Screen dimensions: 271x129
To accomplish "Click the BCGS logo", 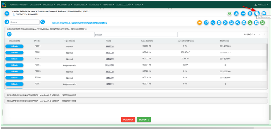I will coord(4,5).
